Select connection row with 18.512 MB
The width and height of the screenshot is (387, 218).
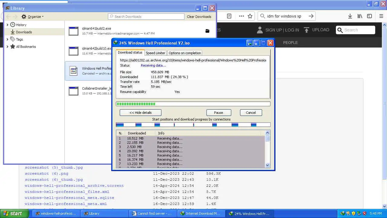tap(190, 138)
